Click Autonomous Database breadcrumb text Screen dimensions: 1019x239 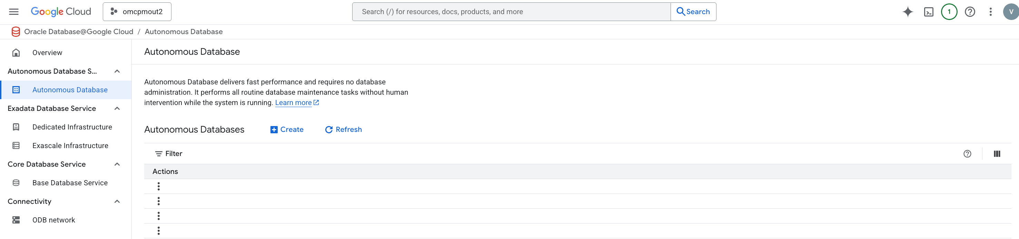184,32
